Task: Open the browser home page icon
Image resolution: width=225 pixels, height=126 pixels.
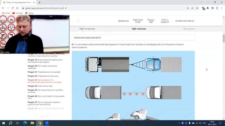Action: [17, 8]
